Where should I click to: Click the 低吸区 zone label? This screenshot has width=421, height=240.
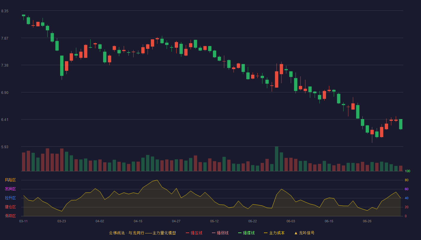point(10,216)
